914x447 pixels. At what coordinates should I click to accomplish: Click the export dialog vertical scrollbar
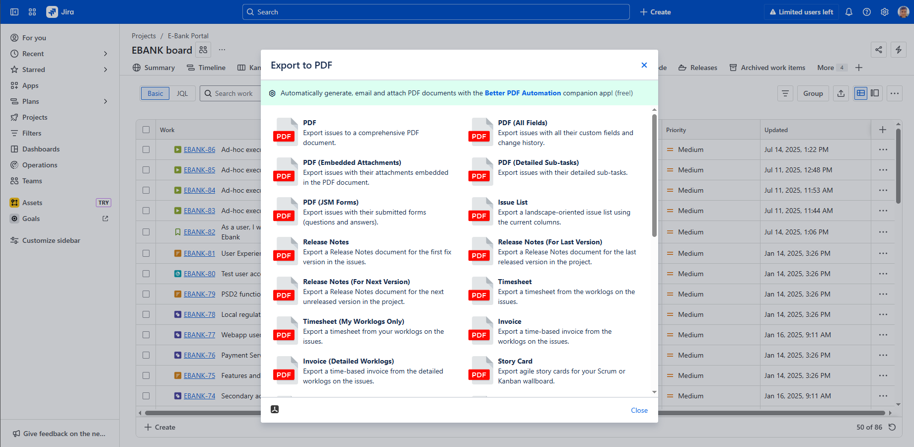tap(654, 175)
